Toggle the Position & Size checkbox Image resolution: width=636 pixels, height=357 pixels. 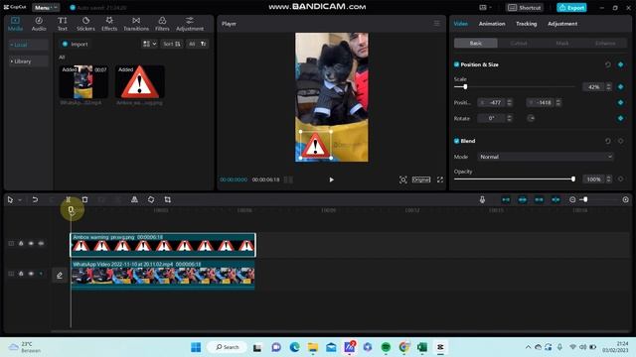456,64
